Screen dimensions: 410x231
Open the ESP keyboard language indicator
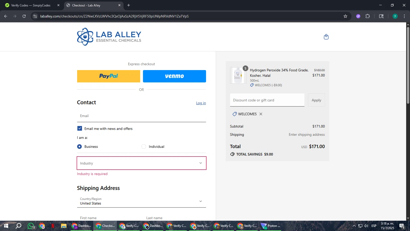point(374,226)
